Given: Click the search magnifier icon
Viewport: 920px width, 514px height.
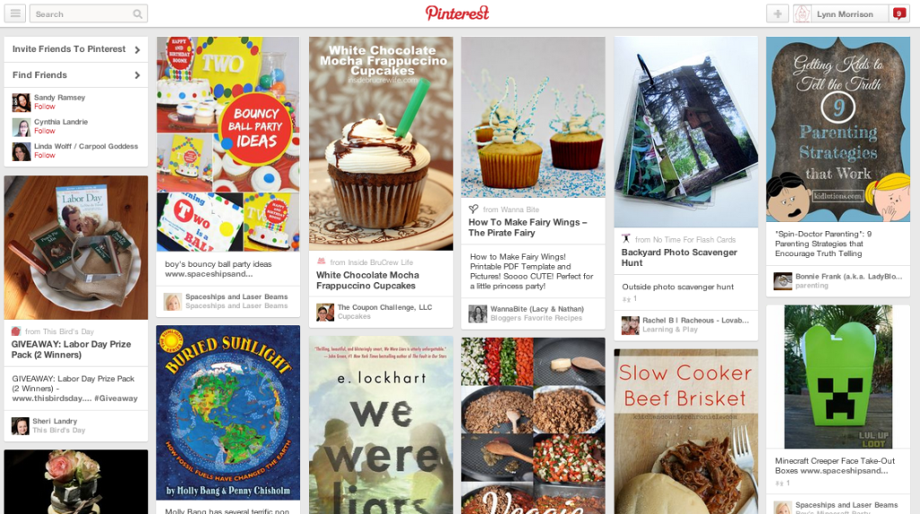Looking at the screenshot, I should pos(137,14).
